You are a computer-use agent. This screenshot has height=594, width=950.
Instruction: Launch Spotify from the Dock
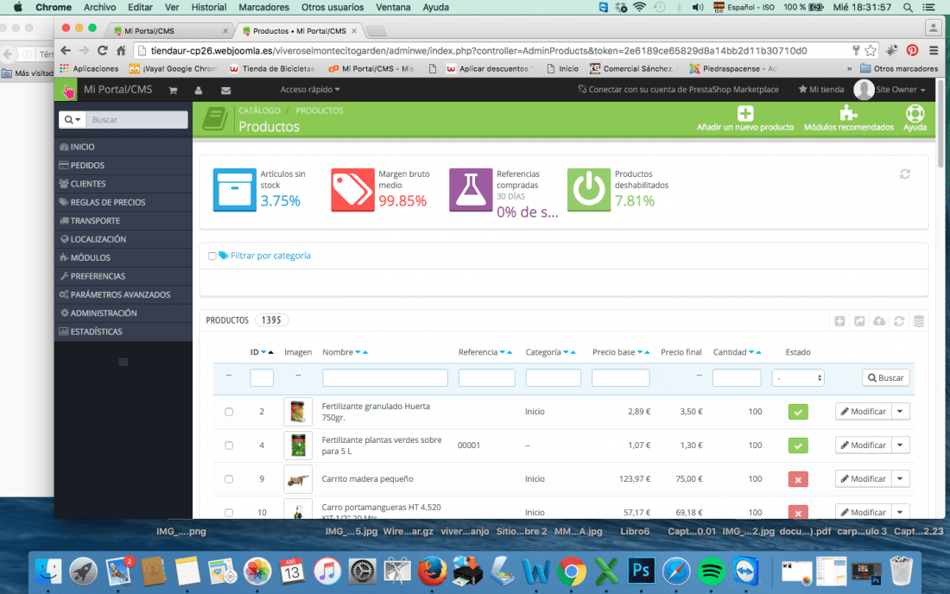712,571
